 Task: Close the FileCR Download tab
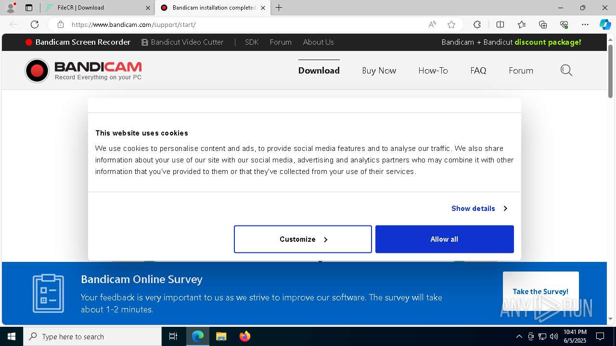(148, 8)
